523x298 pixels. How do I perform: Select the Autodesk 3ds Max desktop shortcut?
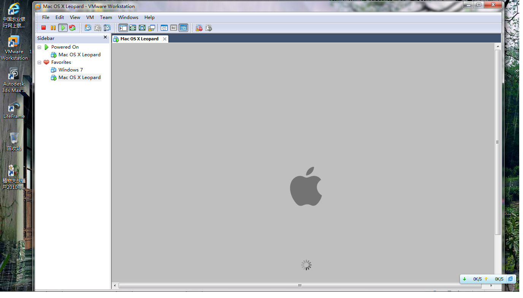coord(14,81)
